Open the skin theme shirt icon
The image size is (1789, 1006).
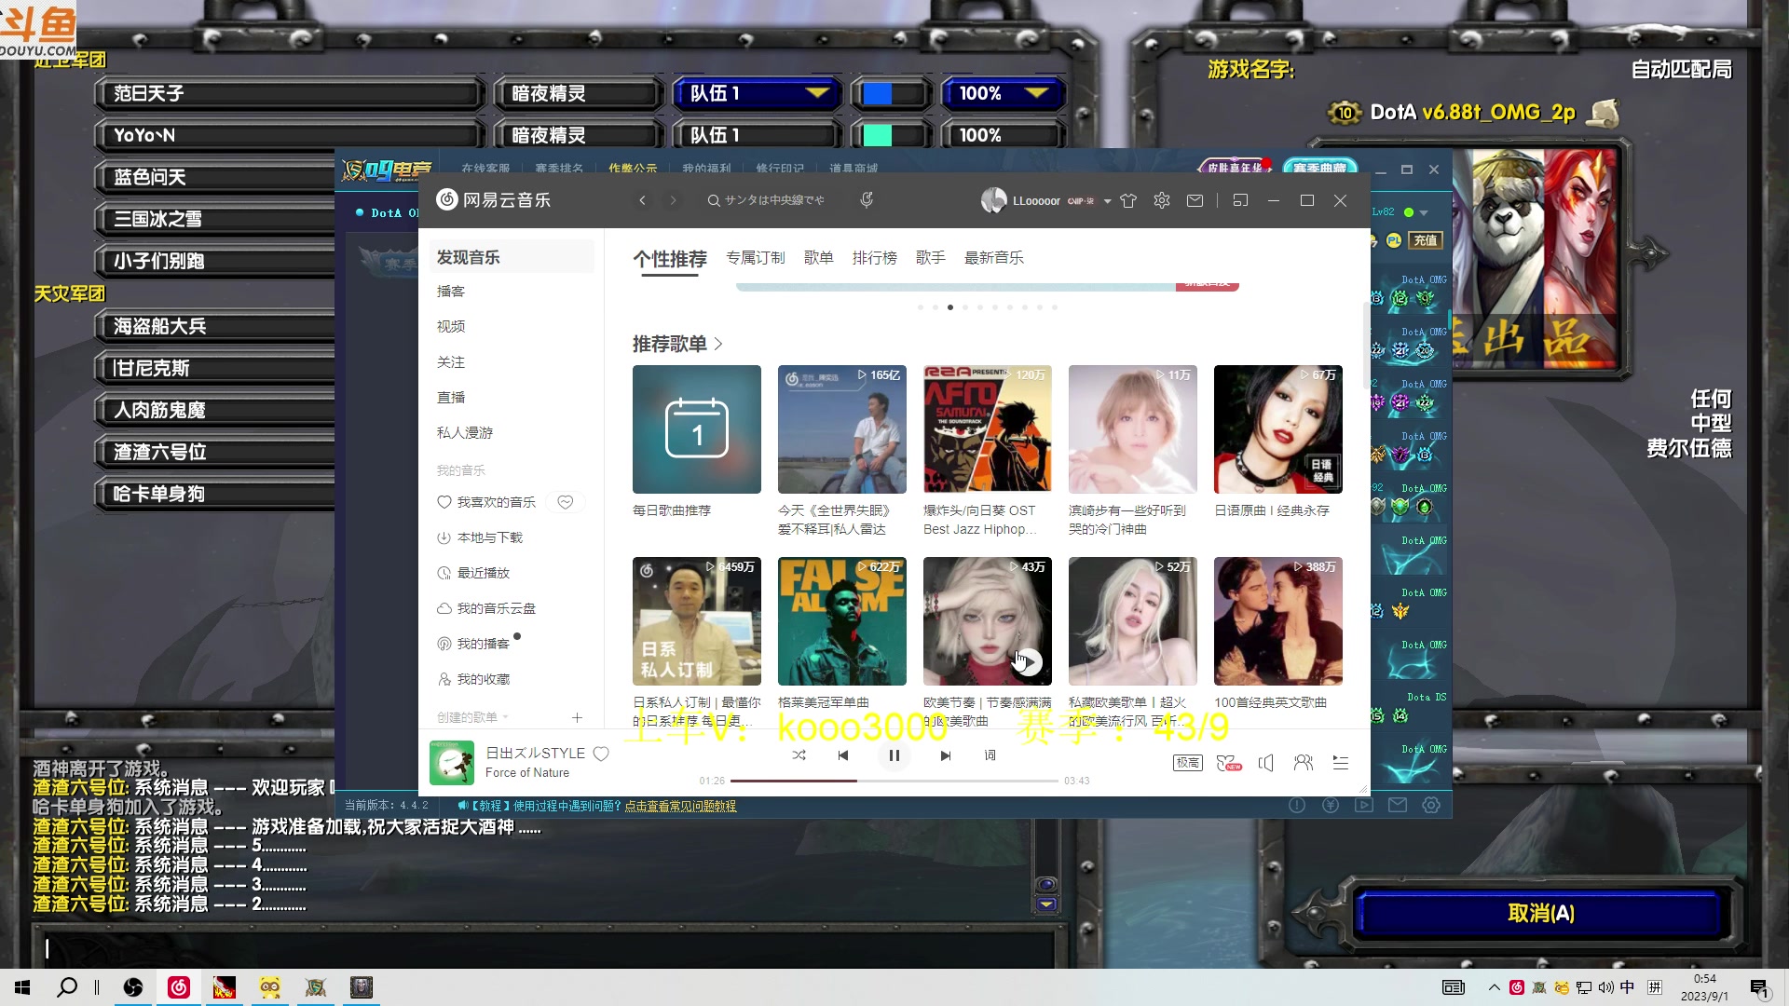coord(1128,200)
